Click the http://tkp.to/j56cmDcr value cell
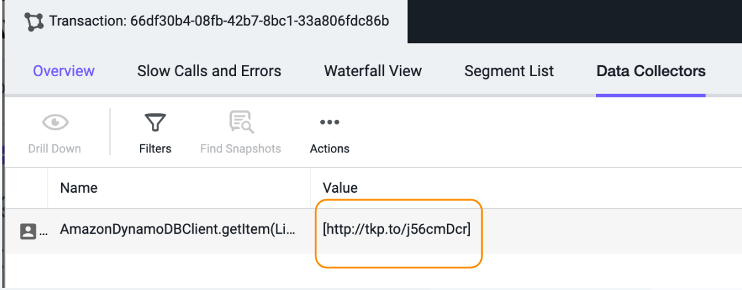Screen dimensions: 742x290 pos(397,230)
